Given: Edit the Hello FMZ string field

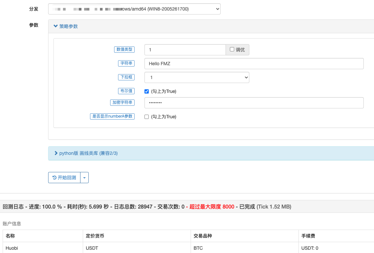Looking at the screenshot, I should pyautogui.click(x=254, y=64).
